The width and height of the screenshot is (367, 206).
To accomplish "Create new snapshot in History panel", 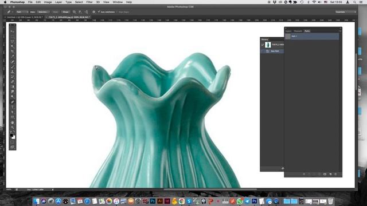I will pos(283,168).
